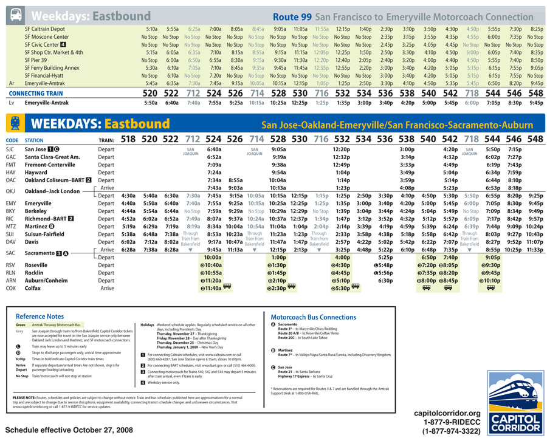Click the bus icon in train 528's Colfax cell
Screen dimensions: 547x438
click(x=292, y=286)
